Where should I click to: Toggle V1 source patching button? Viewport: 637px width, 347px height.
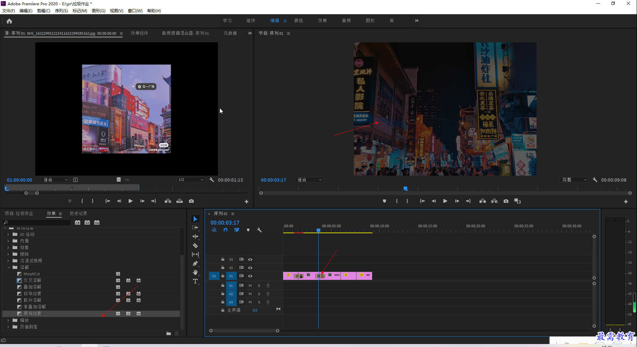click(x=214, y=276)
